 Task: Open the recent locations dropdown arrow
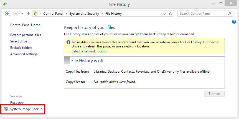(22, 14)
